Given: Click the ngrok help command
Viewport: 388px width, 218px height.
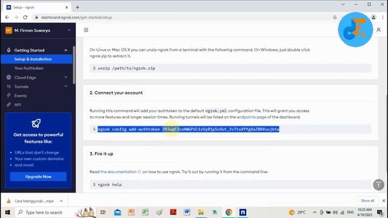Looking at the screenshot, I should point(110,185).
